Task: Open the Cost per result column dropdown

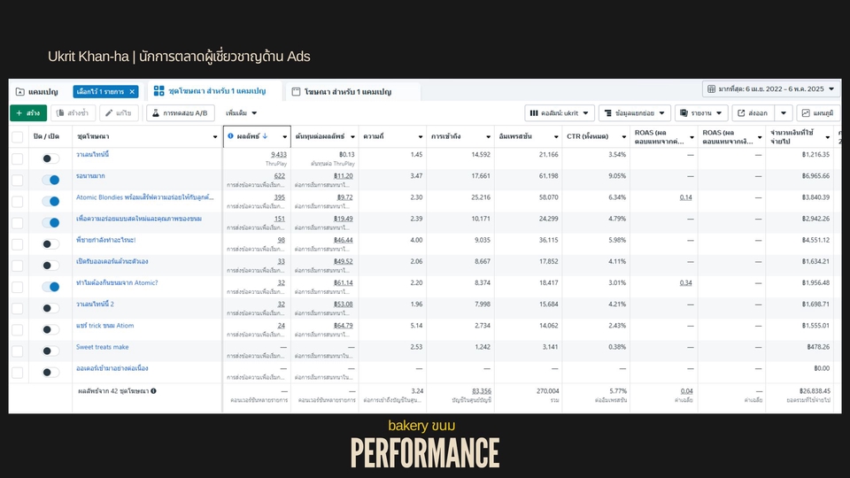Action: (352, 136)
